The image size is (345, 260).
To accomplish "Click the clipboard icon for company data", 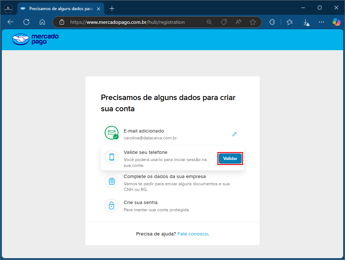I will [111, 181].
